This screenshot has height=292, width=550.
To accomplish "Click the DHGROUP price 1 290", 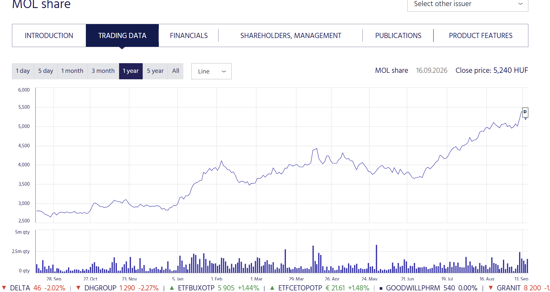I will click(x=127, y=288).
